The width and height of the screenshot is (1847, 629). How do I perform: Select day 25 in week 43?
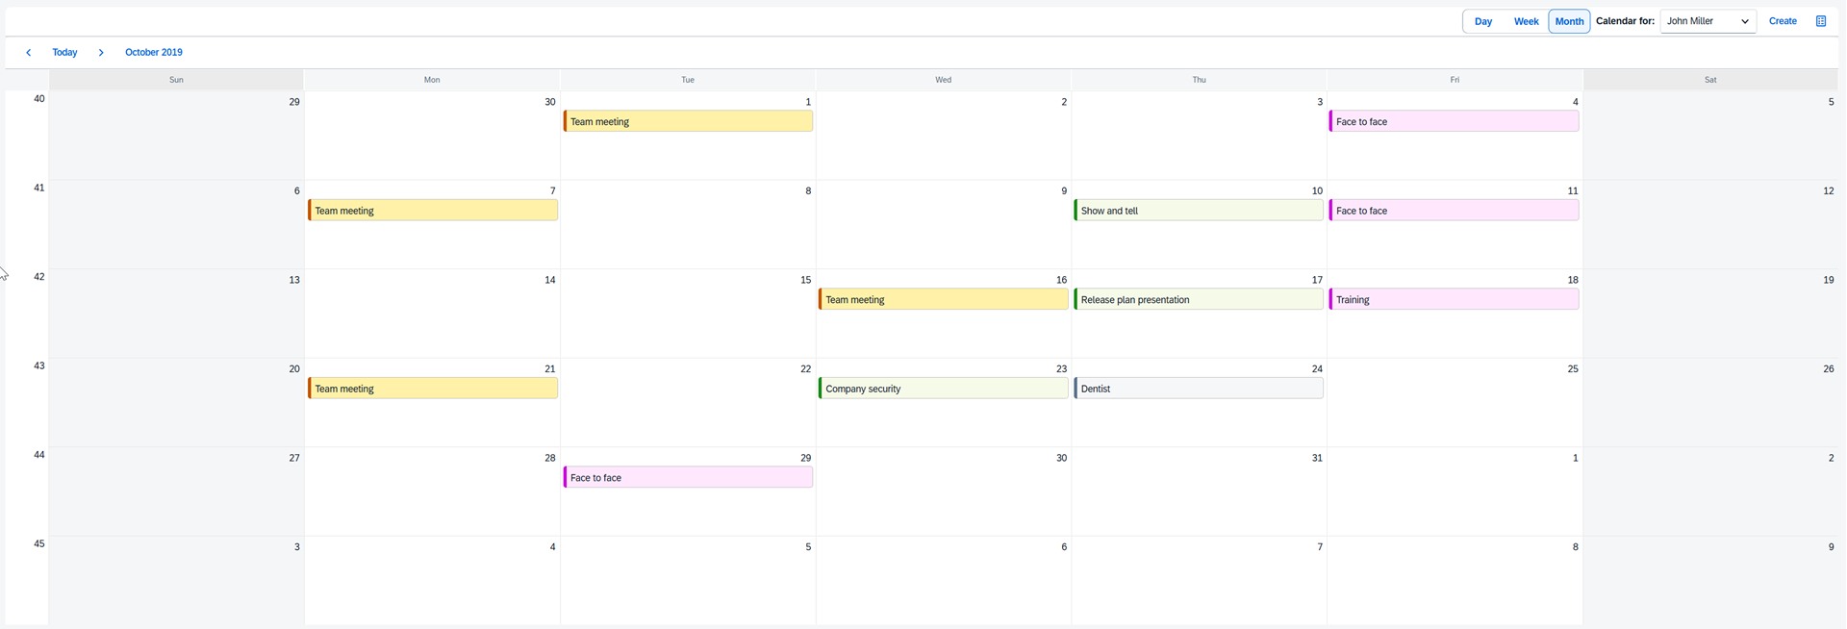tap(1455, 402)
